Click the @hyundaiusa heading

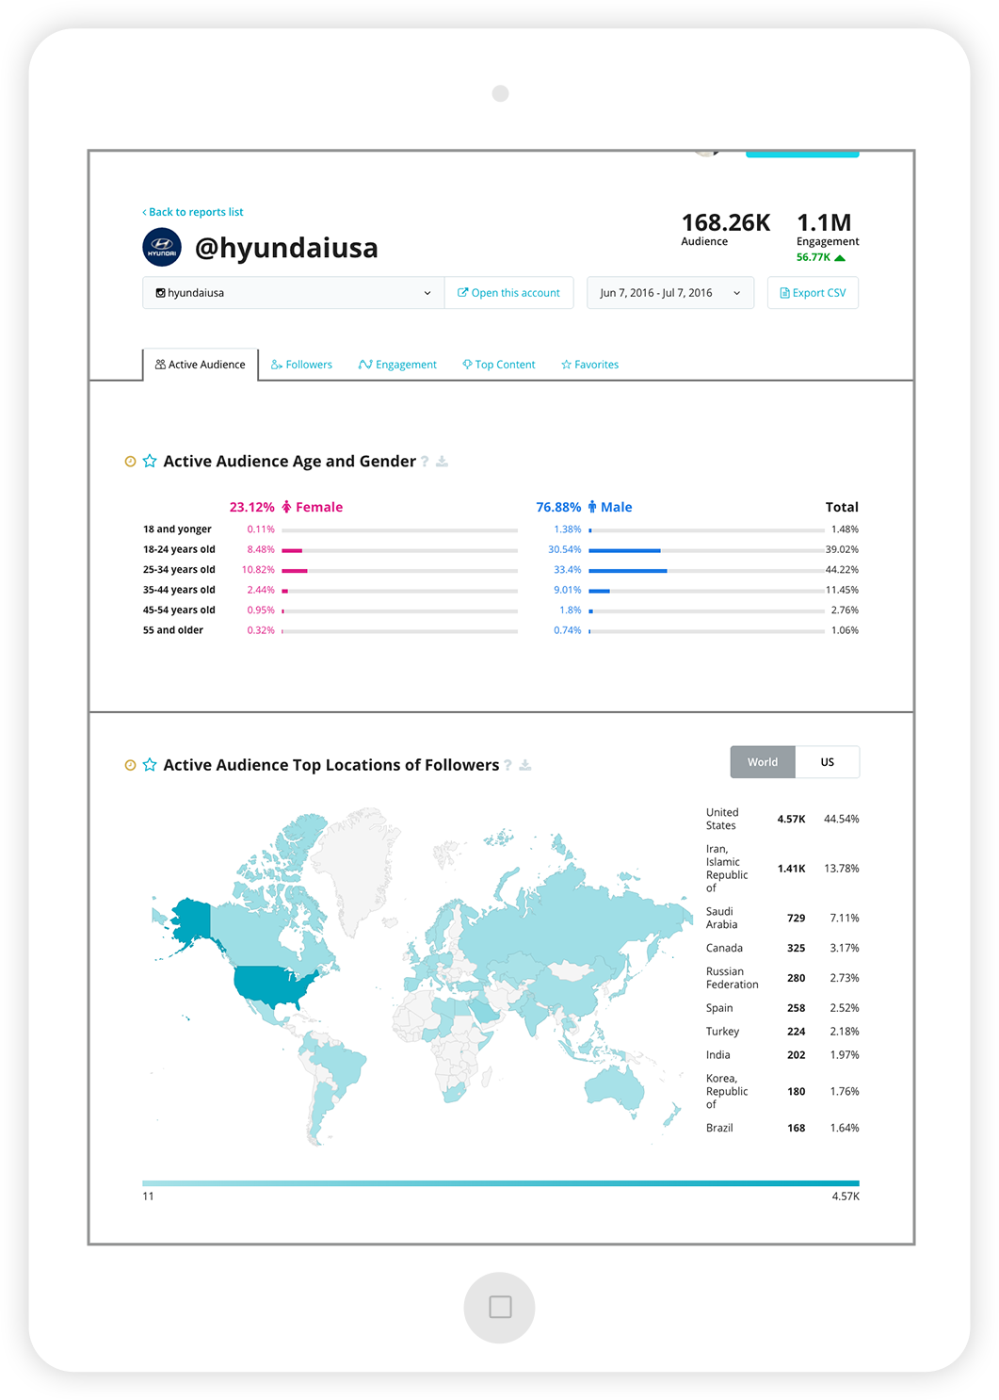286,248
